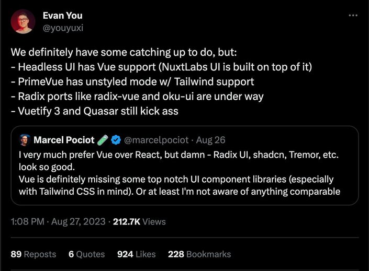Open the three-dot more options menu
This screenshot has height=271, width=369.
click(x=353, y=16)
